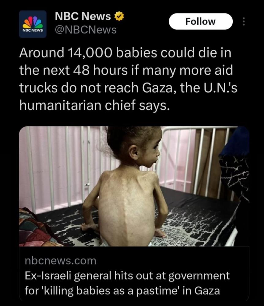Click the headline line ending 'in Gaza'
264x306 pixels.
point(122,291)
